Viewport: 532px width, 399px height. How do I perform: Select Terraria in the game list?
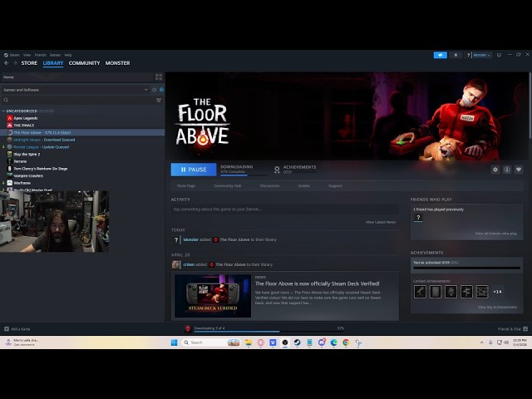[20, 161]
